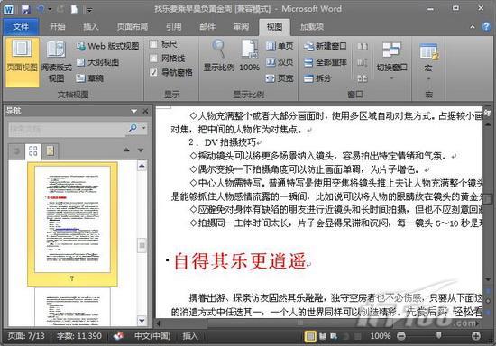
Task: Undo the last action from quick access toolbar
Action: point(41,10)
